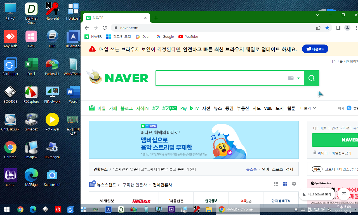This screenshot has width=358, height=215.
Task: Click the green NAVER search magnifier button
Action: coord(312,78)
